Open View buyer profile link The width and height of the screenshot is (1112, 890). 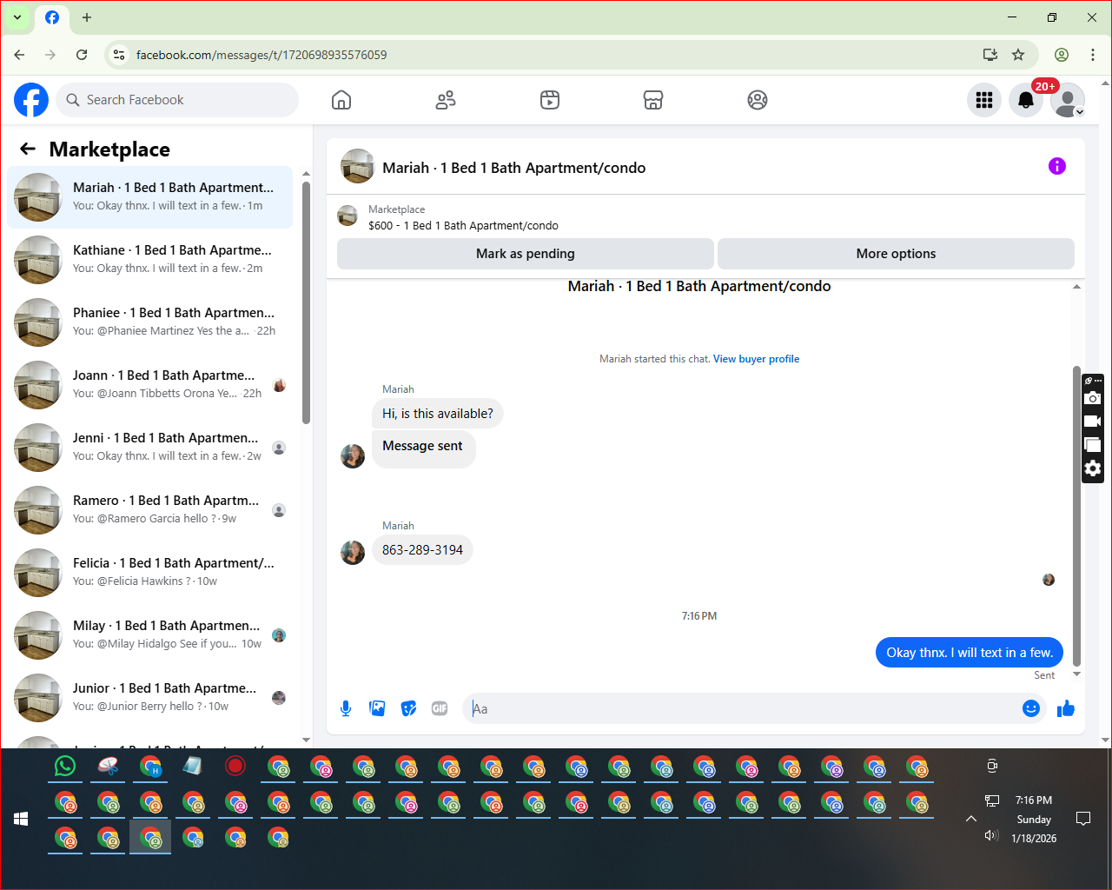coord(756,359)
